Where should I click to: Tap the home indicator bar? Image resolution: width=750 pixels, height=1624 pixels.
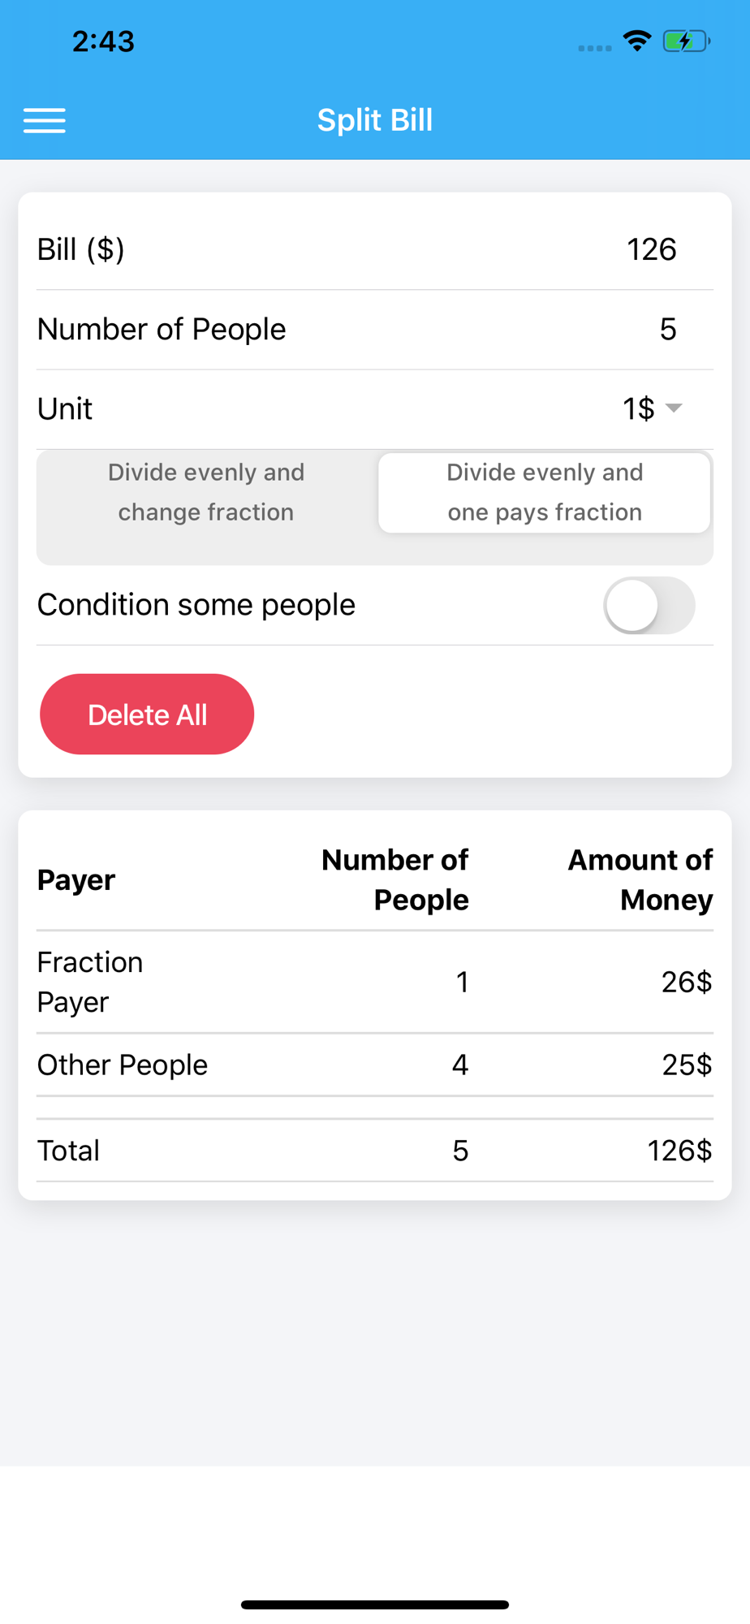pos(375,1605)
